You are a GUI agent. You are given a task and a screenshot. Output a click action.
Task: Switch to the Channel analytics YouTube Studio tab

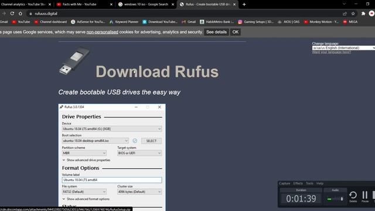[23, 4]
